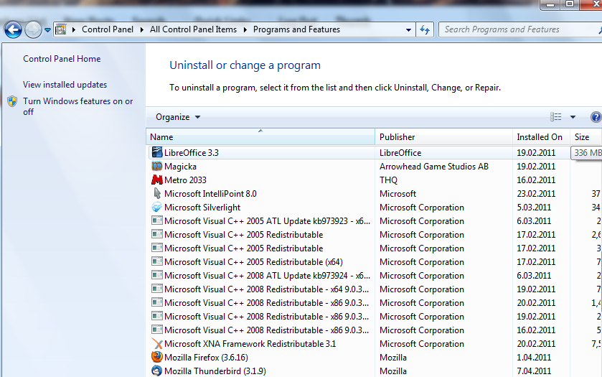Expand the arrow after All Control Panel Items
The height and width of the screenshot is (377, 602).
[x=245, y=29]
